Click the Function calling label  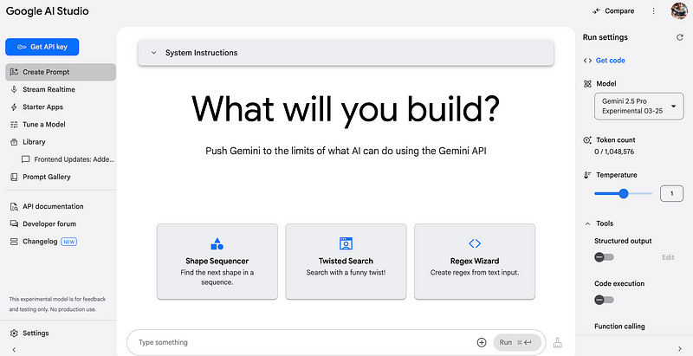tap(619, 327)
